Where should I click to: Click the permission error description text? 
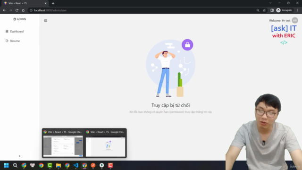point(171,112)
